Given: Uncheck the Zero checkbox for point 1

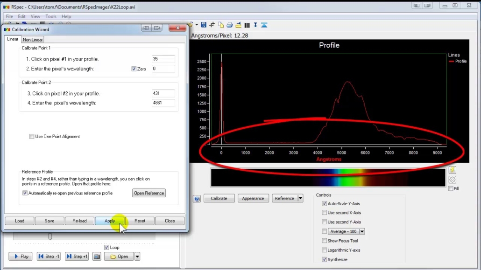Looking at the screenshot, I should tap(134, 69).
